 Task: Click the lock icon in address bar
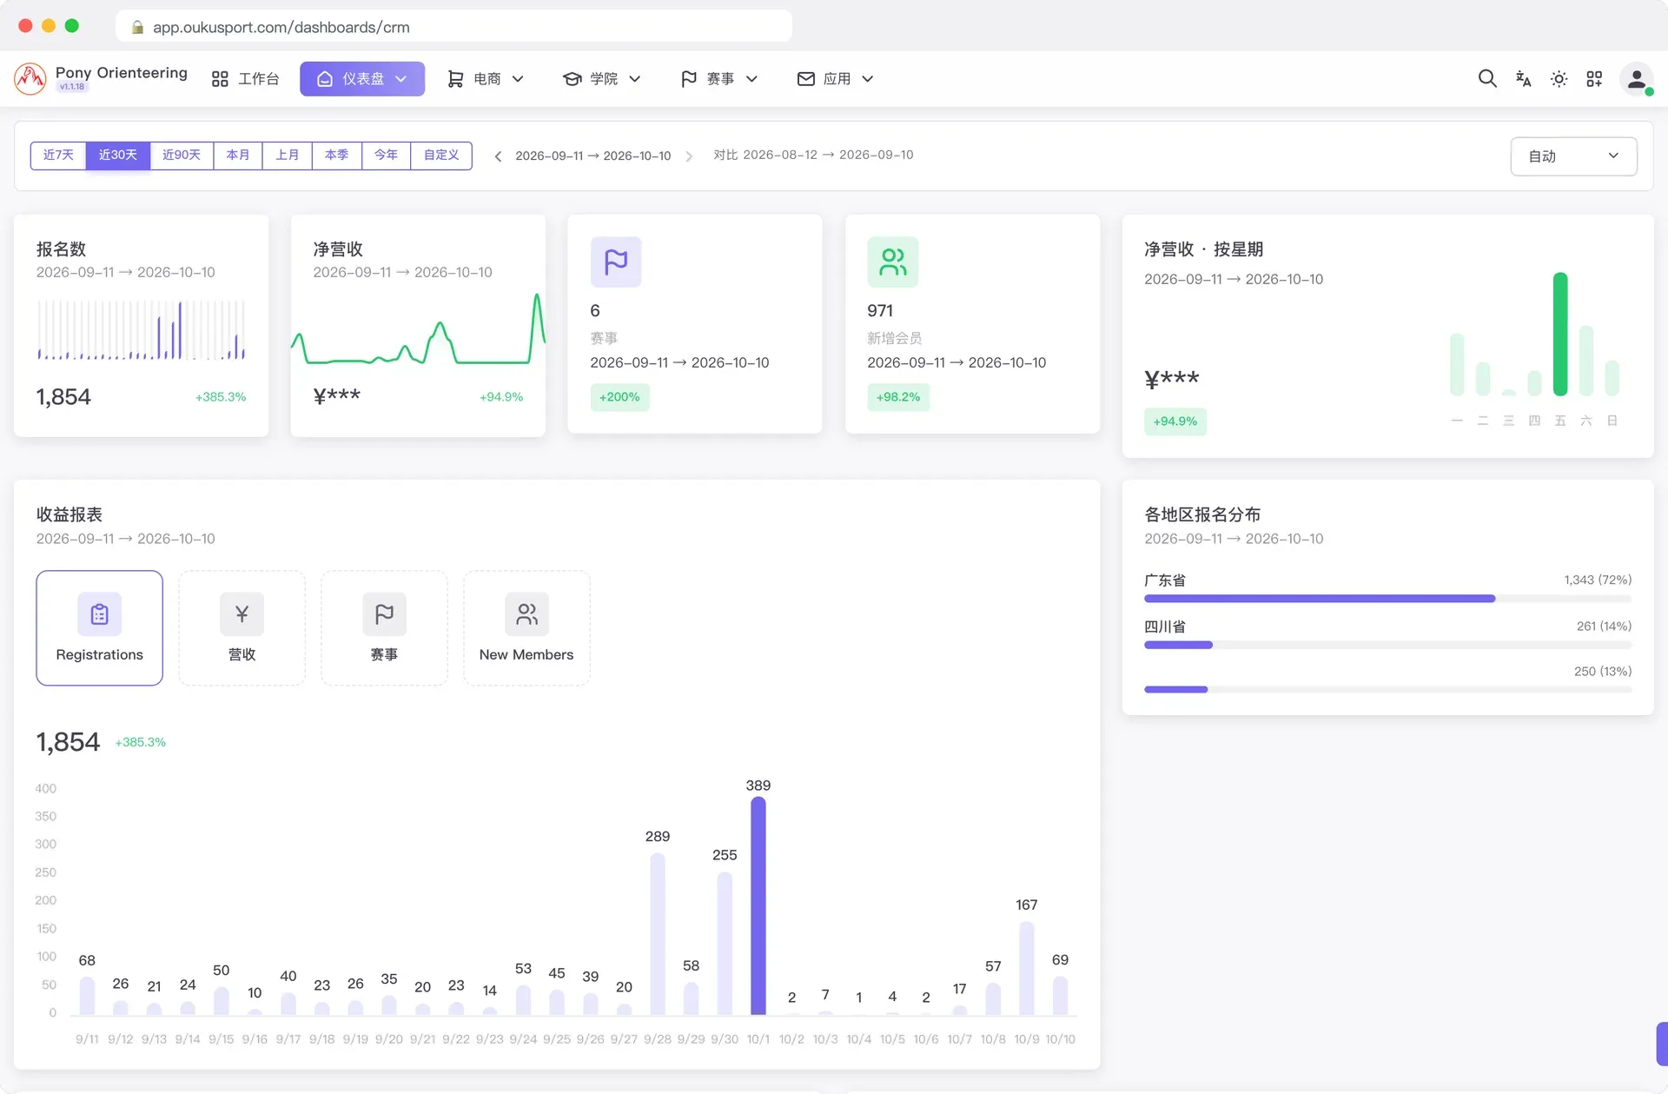pos(137,27)
